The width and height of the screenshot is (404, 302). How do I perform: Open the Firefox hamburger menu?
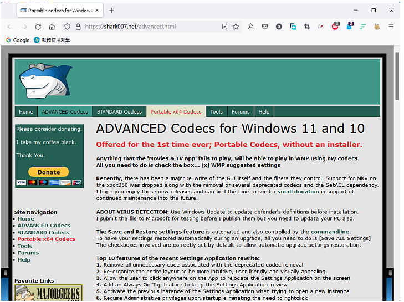click(x=391, y=27)
